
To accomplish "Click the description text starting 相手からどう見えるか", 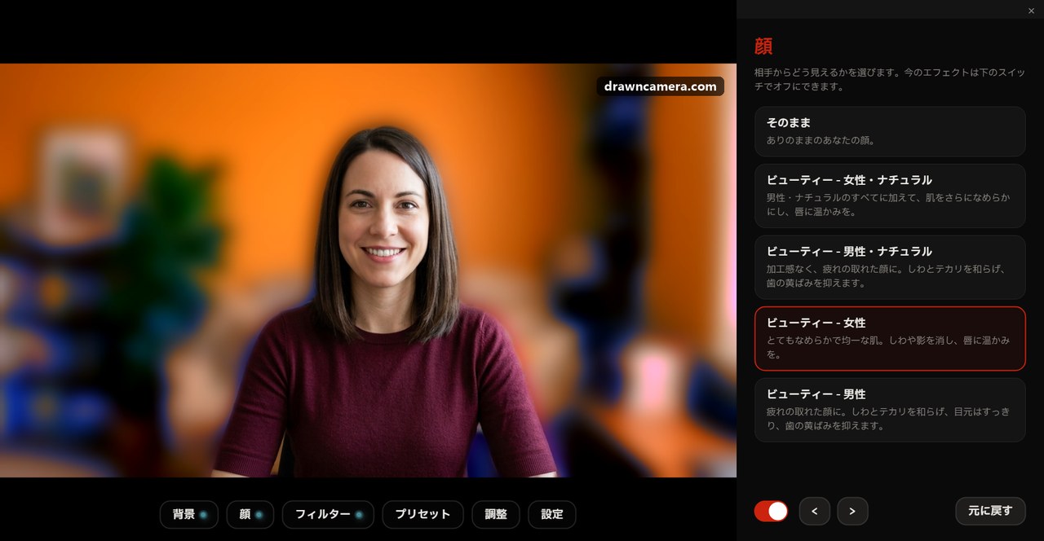I will 890,79.
